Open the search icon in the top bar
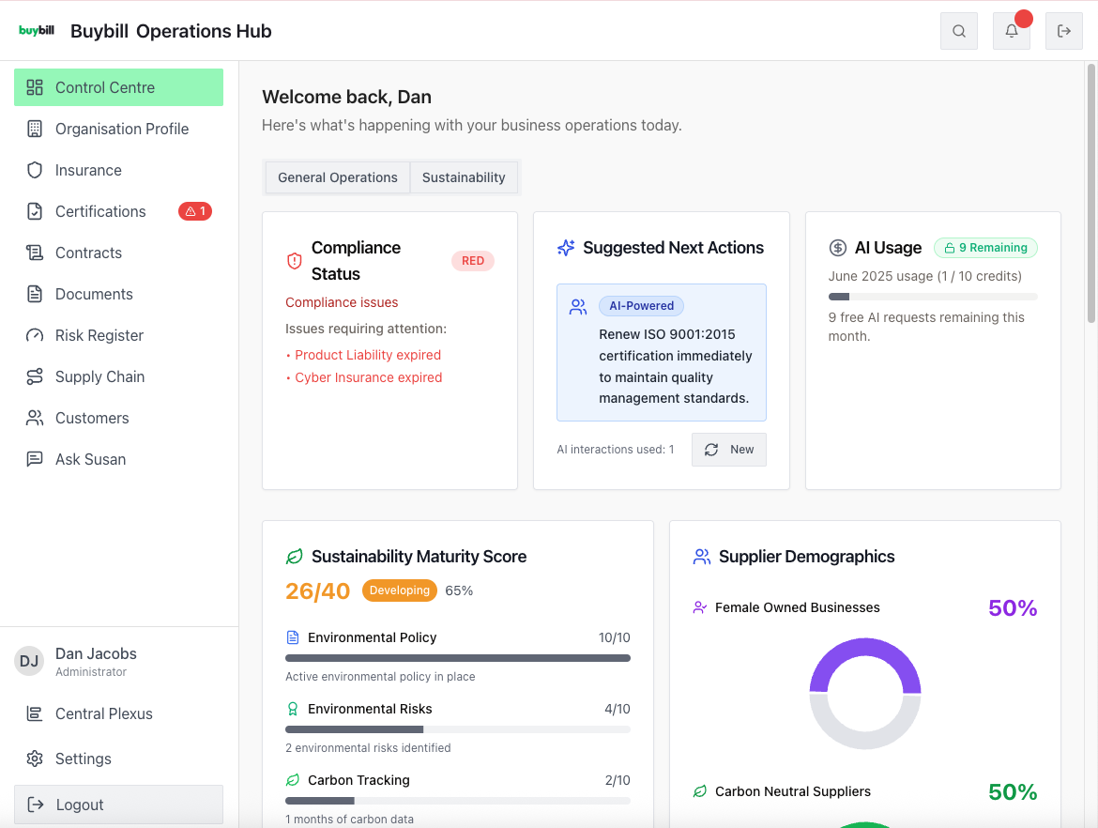The image size is (1098, 828). (x=958, y=30)
